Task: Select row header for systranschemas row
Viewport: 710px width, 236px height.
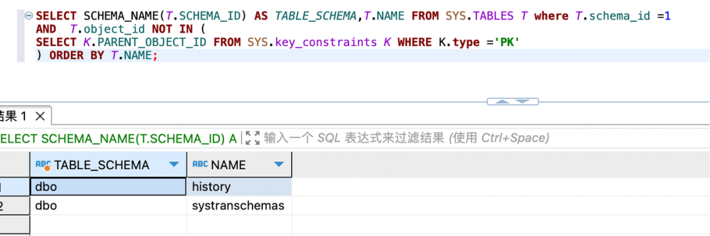Action: pyautogui.click(x=14, y=206)
